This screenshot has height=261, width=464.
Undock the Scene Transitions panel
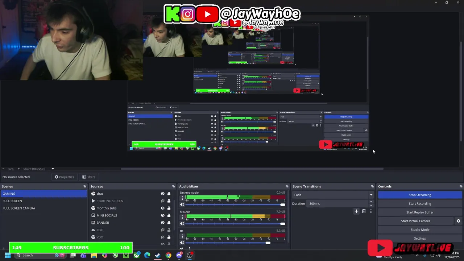pyautogui.click(x=372, y=186)
